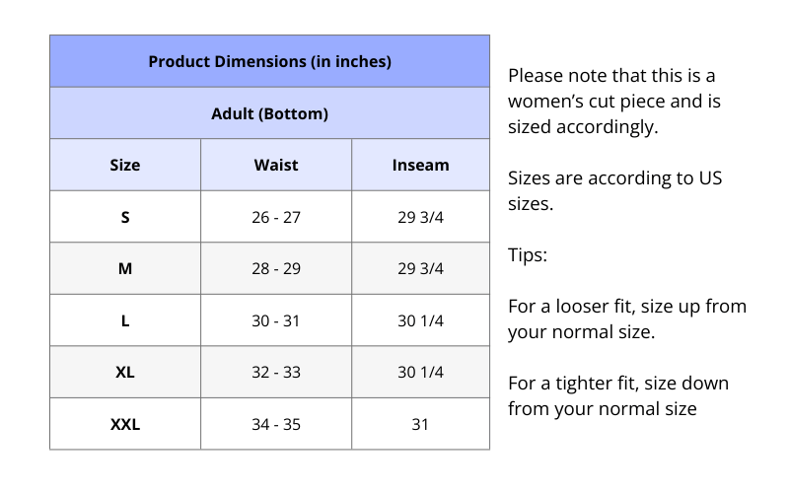Select the 30 - 31 waist cell
Viewport: 789px width, 493px height.
click(276, 320)
